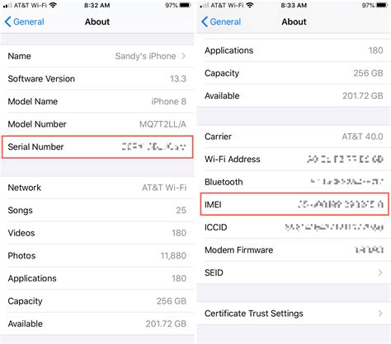The image size is (391, 344).
Task: Tap the Wi-Fi status icon on left screen
Action: [53, 5]
